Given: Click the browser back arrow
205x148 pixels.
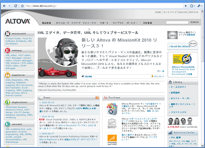Looking at the screenshot, I should [x=4, y=6].
